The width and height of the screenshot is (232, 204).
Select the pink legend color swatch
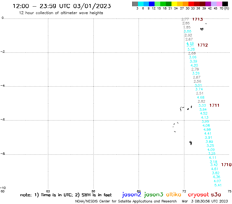pos(219,4)
